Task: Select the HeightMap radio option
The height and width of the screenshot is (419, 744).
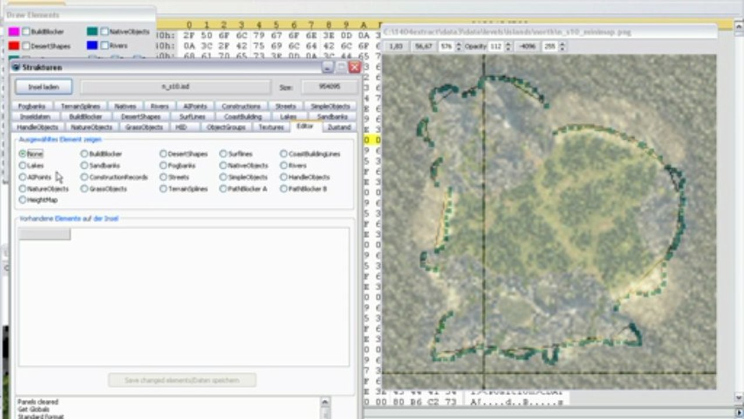Action: click(22, 200)
